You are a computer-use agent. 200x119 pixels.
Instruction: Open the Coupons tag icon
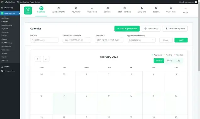pyautogui.click(x=142, y=8)
